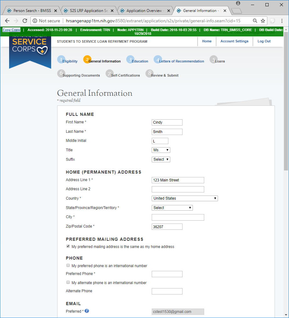Click the City input field

[178, 217]
